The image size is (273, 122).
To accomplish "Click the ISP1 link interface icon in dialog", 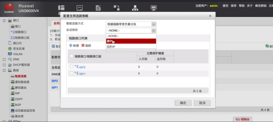I will [x=77, y=73].
